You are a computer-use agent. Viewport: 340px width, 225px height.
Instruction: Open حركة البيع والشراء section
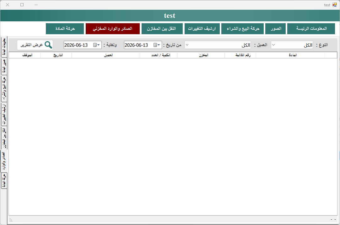(x=242, y=29)
